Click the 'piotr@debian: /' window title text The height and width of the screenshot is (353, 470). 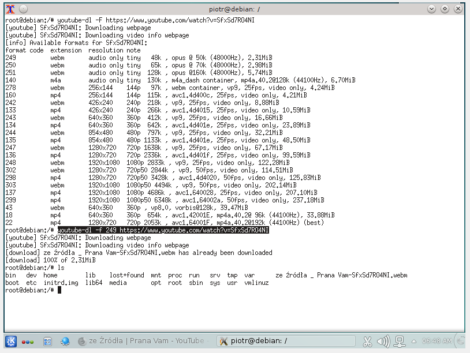point(234,9)
